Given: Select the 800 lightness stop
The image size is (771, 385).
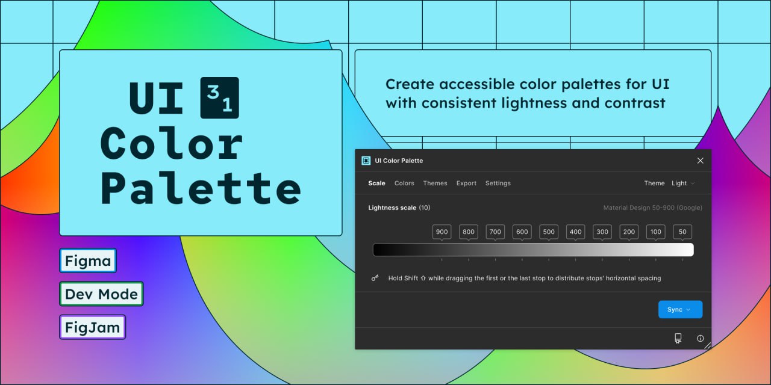Looking at the screenshot, I should [469, 232].
